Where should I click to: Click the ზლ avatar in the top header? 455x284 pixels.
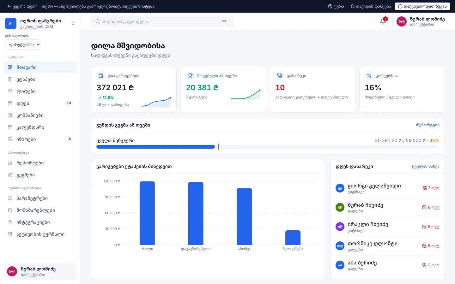click(402, 21)
